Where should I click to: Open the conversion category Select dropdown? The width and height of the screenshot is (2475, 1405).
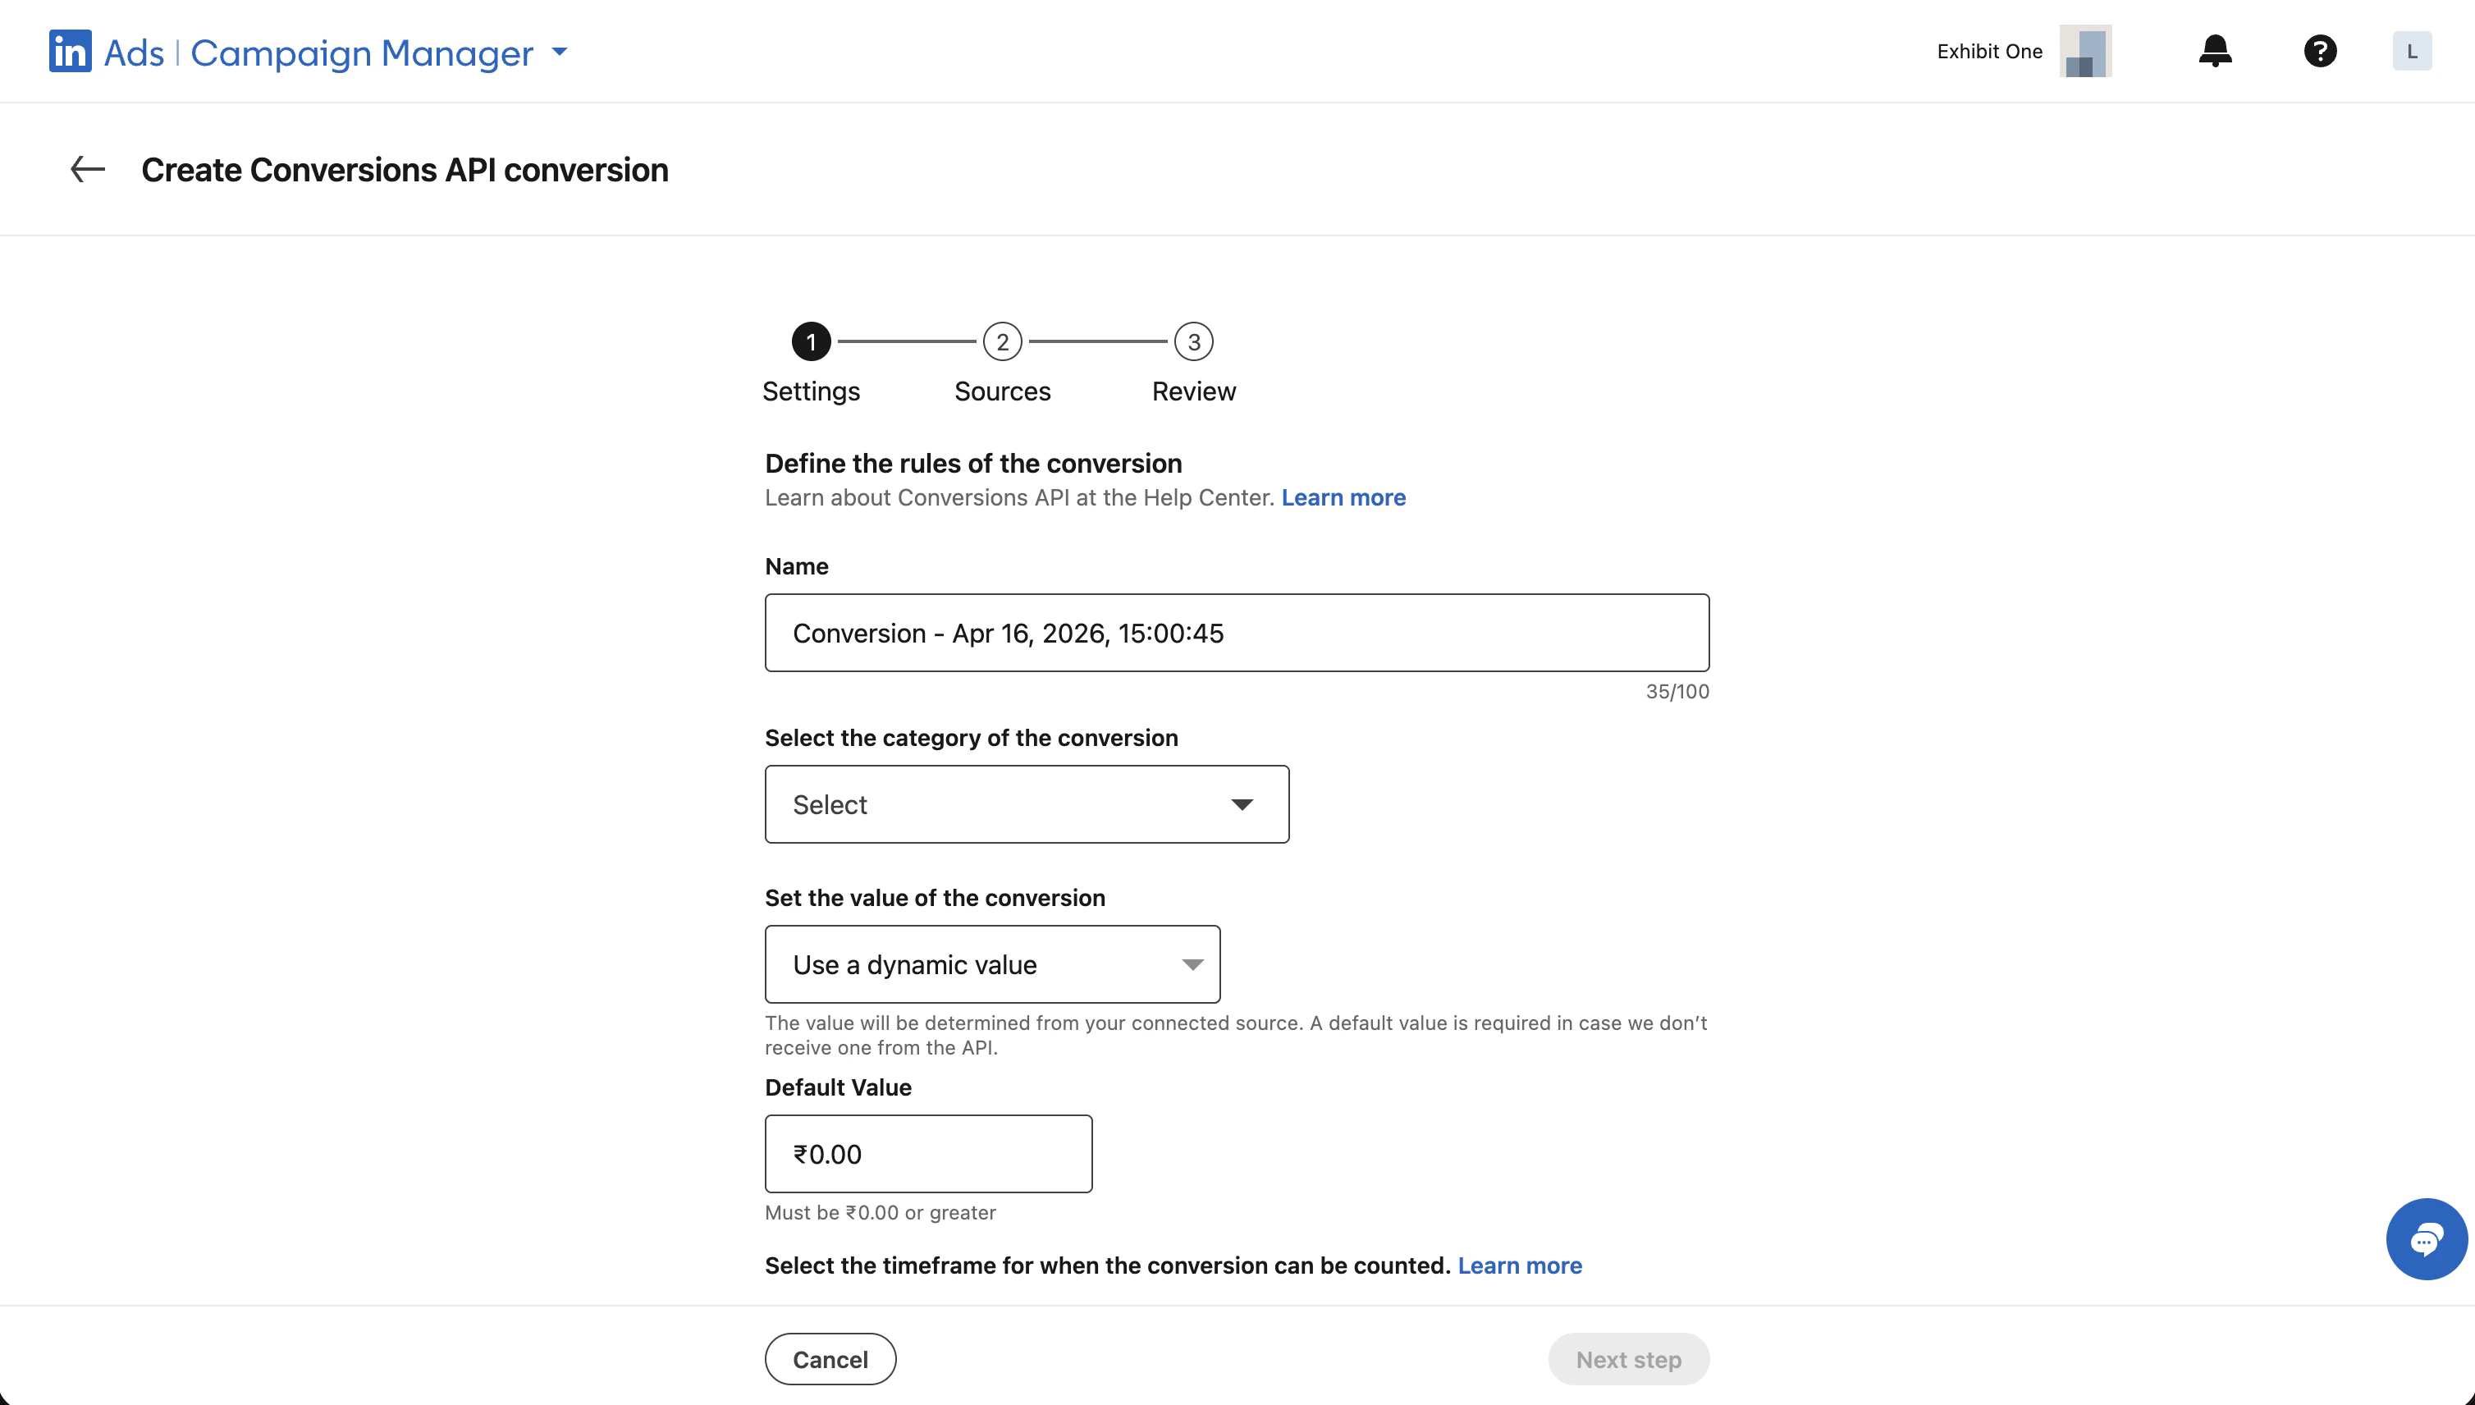click(1026, 803)
